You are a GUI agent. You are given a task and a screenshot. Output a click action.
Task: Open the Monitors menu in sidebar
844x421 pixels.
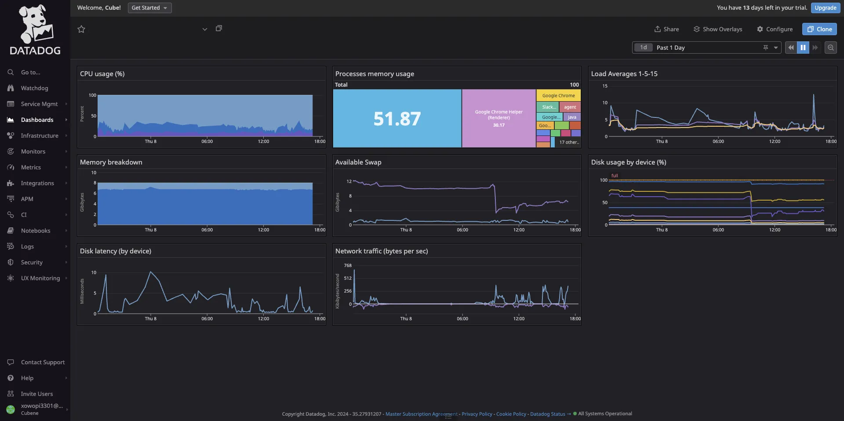33,151
